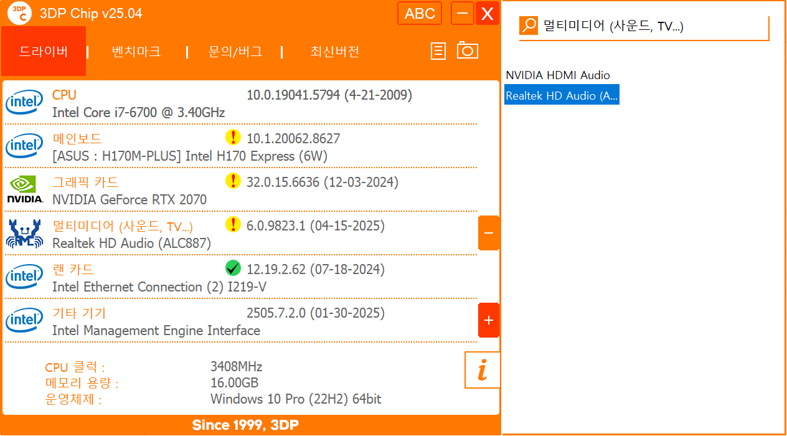The image size is (787, 436).
Task: Click the green checkmark on 랜 카드 row
Action: tap(233, 268)
